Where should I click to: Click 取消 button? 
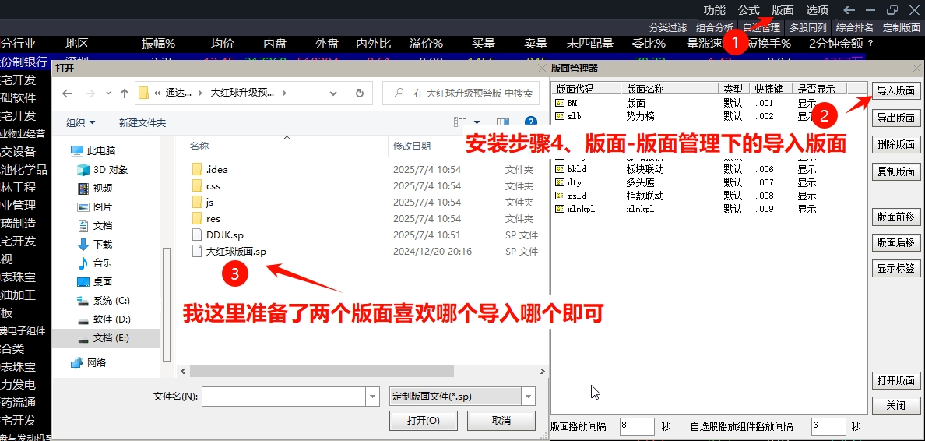[501, 420]
